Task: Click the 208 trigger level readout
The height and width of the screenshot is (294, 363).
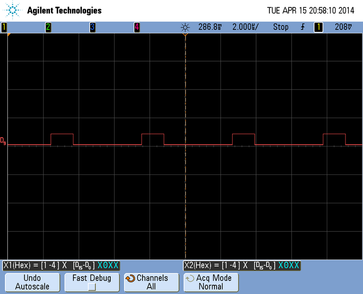Action: (x=344, y=27)
